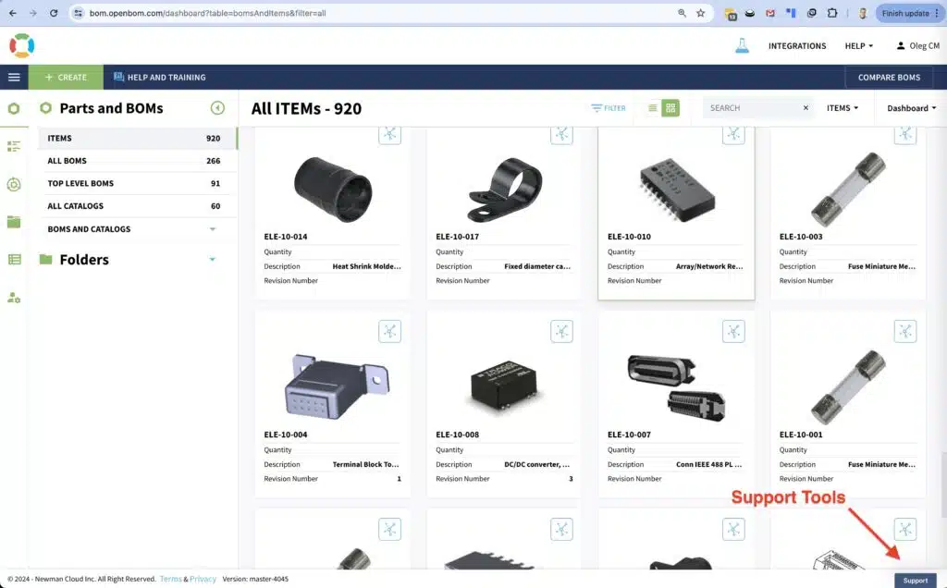
Task: Open ELE-10-004 terminal block thumbnail
Action: point(336,386)
